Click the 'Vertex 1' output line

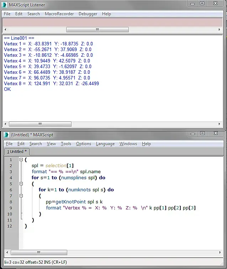[48, 44]
